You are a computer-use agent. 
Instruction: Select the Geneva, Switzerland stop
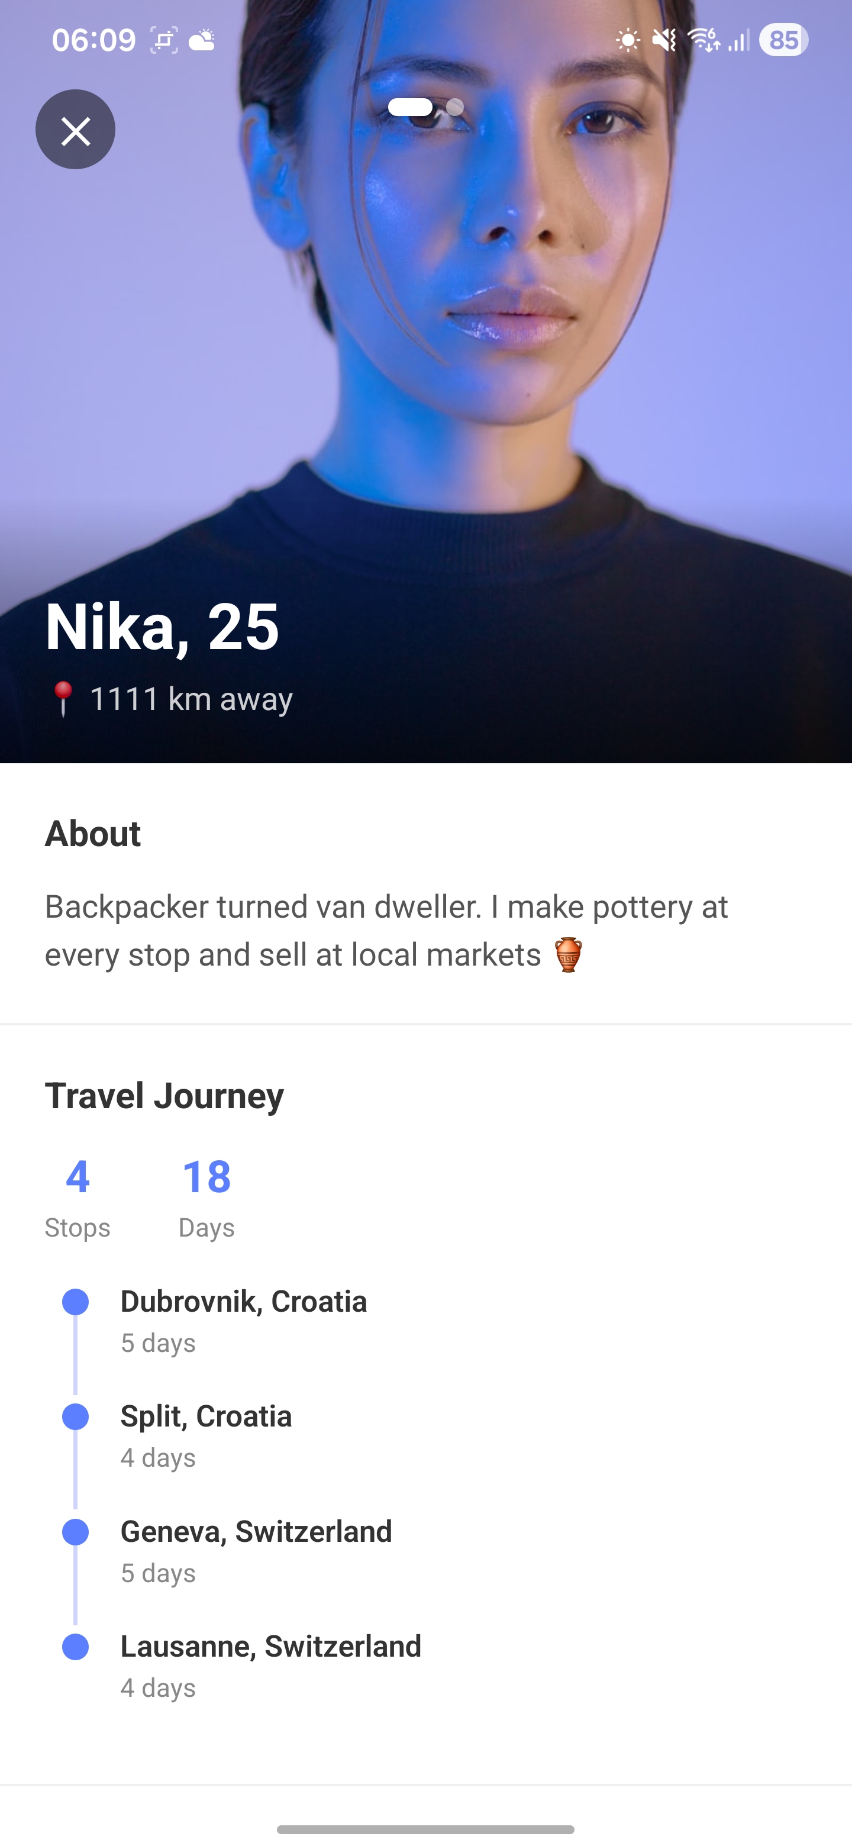coord(256,1551)
